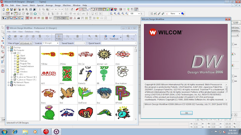The width and height of the screenshot is (241, 135).
Task: Toggle the red TrueView lips icon
Action: tap(77, 9)
